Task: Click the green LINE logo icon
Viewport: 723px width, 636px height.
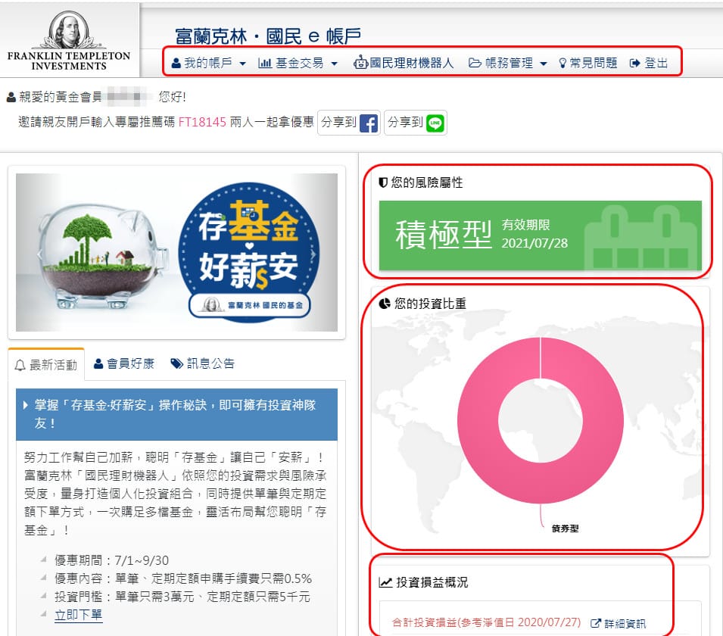Action: (x=435, y=123)
